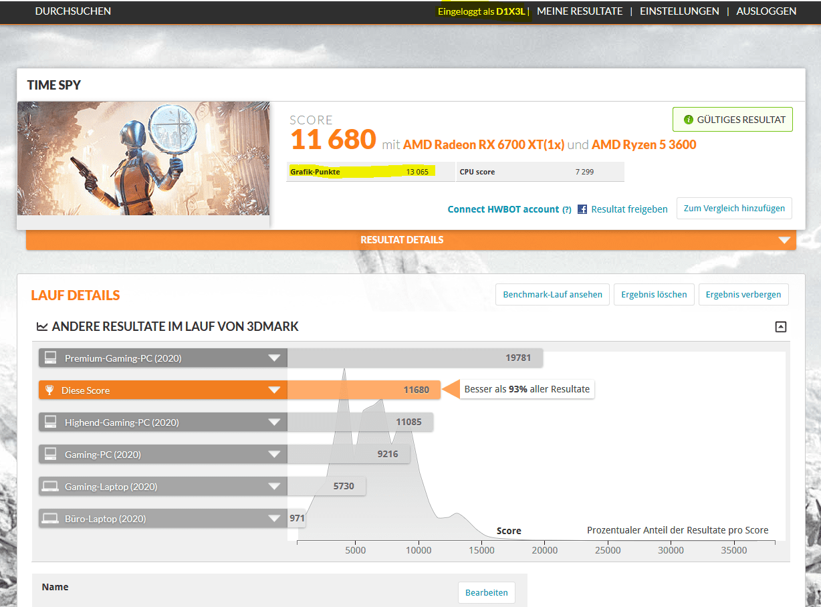The image size is (821, 607).
Task: Click the chart icon beside Andere Resultate
Action: pos(42,327)
